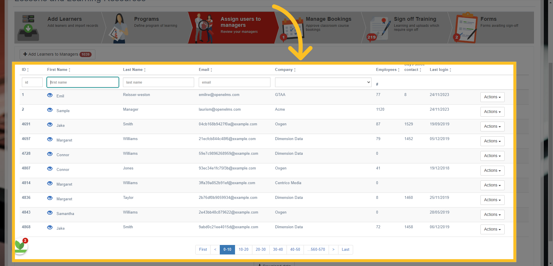The width and height of the screenshot is (553, 266).
Task: Open Actions dropdown for ID 4814
Action: tap(492, 185)
